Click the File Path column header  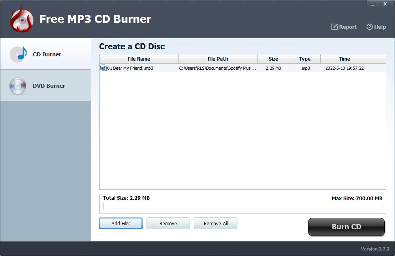coord(218,59)
